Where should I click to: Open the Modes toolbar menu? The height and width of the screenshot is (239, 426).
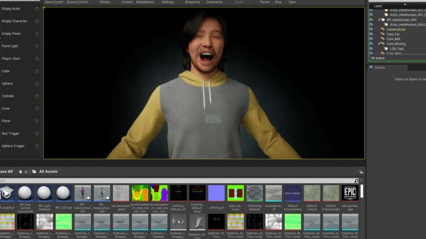105,2
